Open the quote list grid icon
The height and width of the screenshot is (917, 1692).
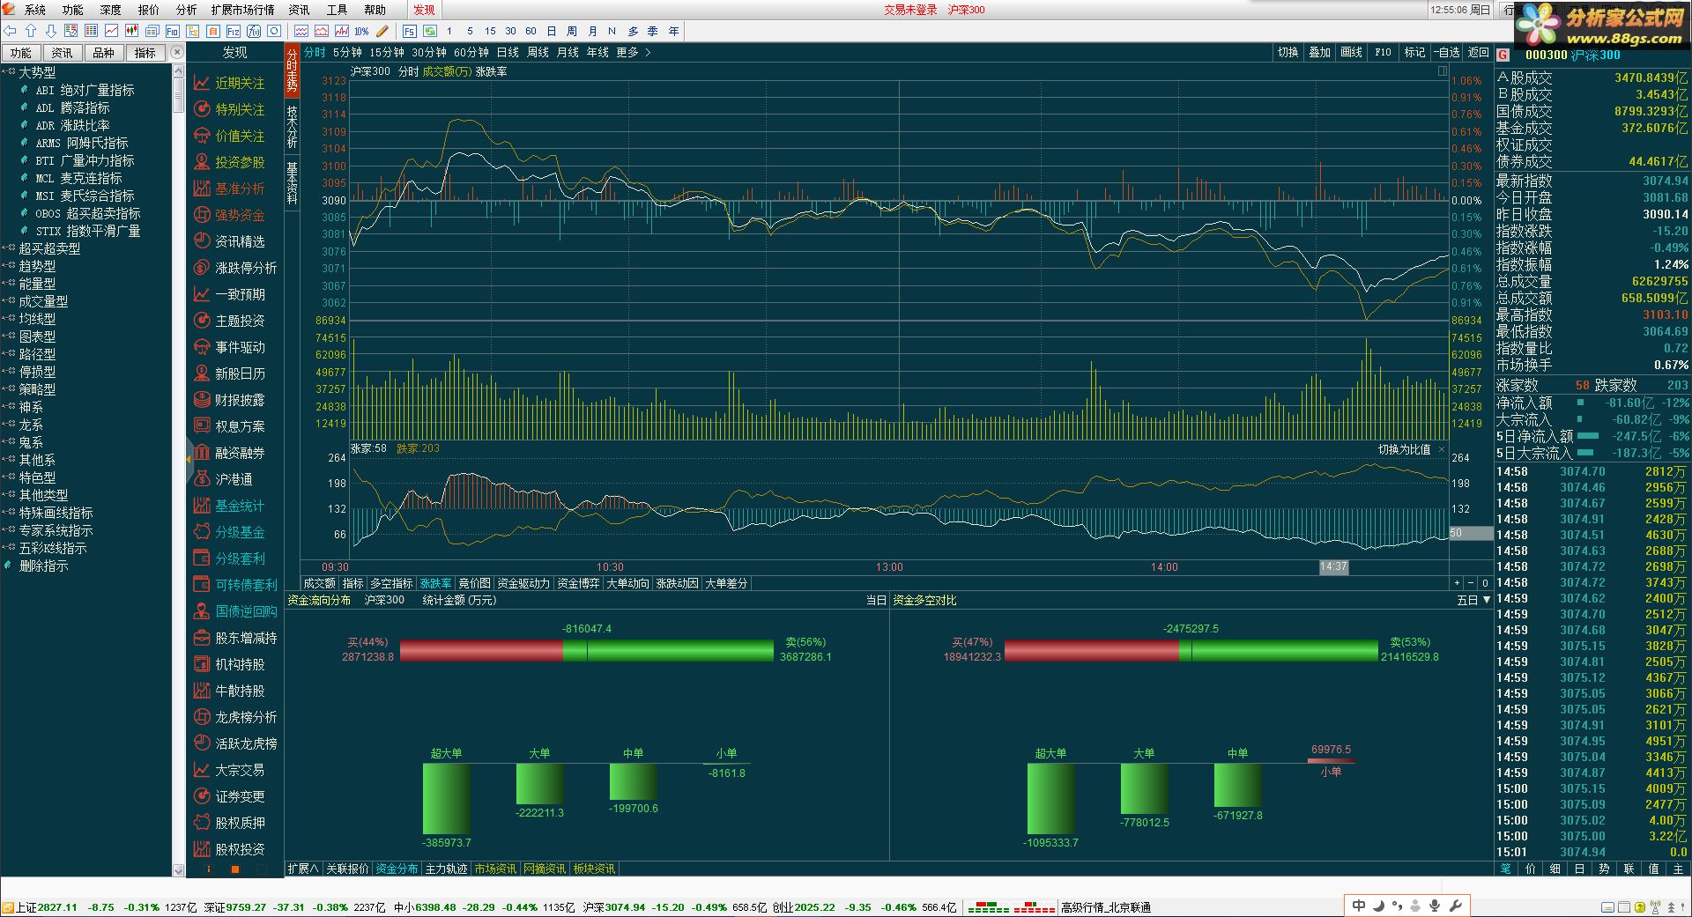(91, 31)
